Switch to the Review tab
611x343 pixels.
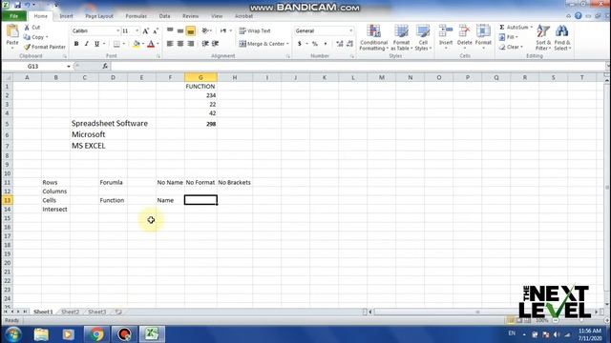click(190, 16)
